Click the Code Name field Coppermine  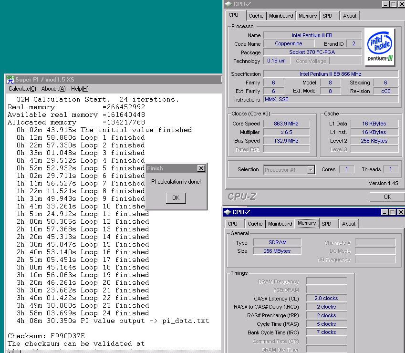pyautogui.click(x=289, y=43)
